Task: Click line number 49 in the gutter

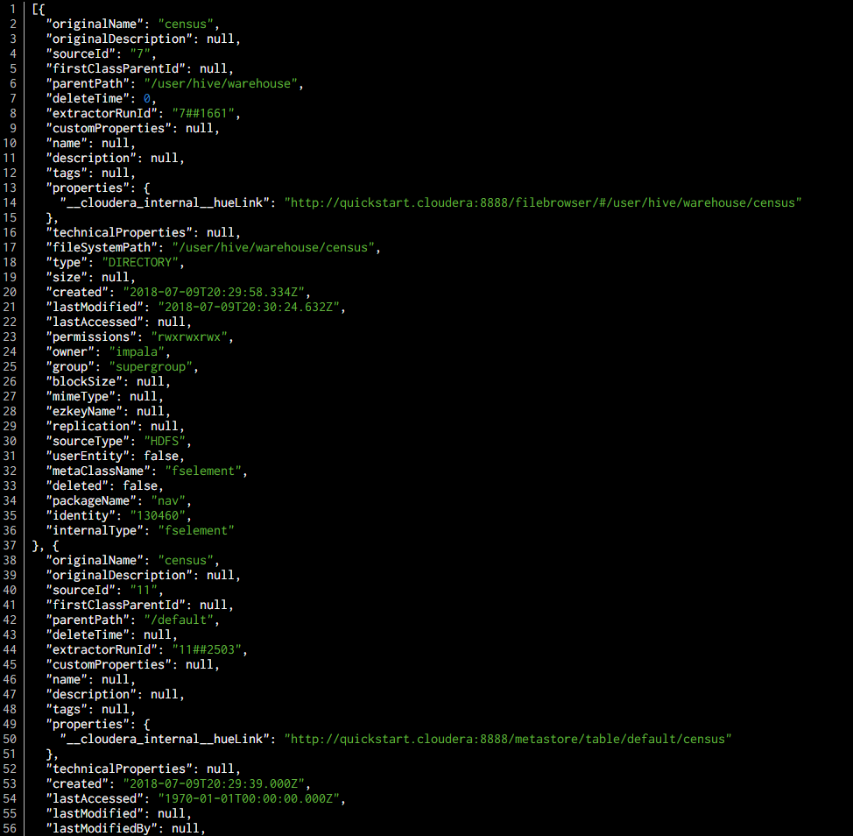Action: click(10, 724)
